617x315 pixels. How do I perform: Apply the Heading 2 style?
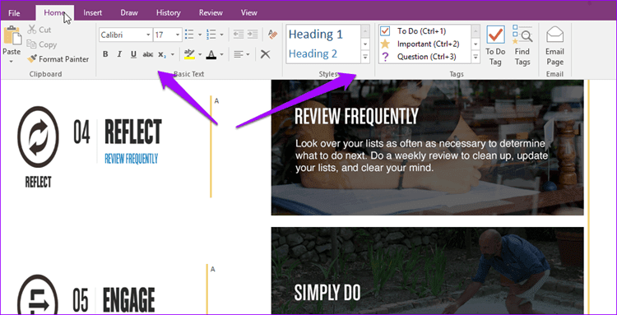(x=313, y=53)
